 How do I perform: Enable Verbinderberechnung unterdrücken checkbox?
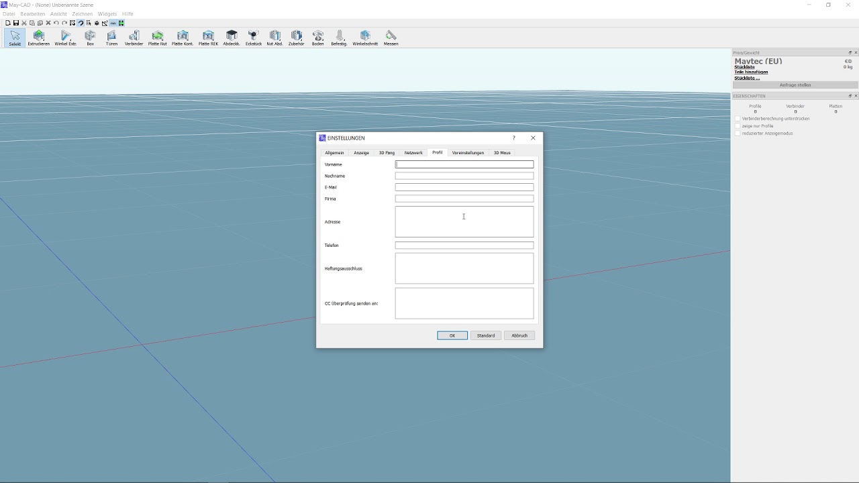click(x=738, y=119)
